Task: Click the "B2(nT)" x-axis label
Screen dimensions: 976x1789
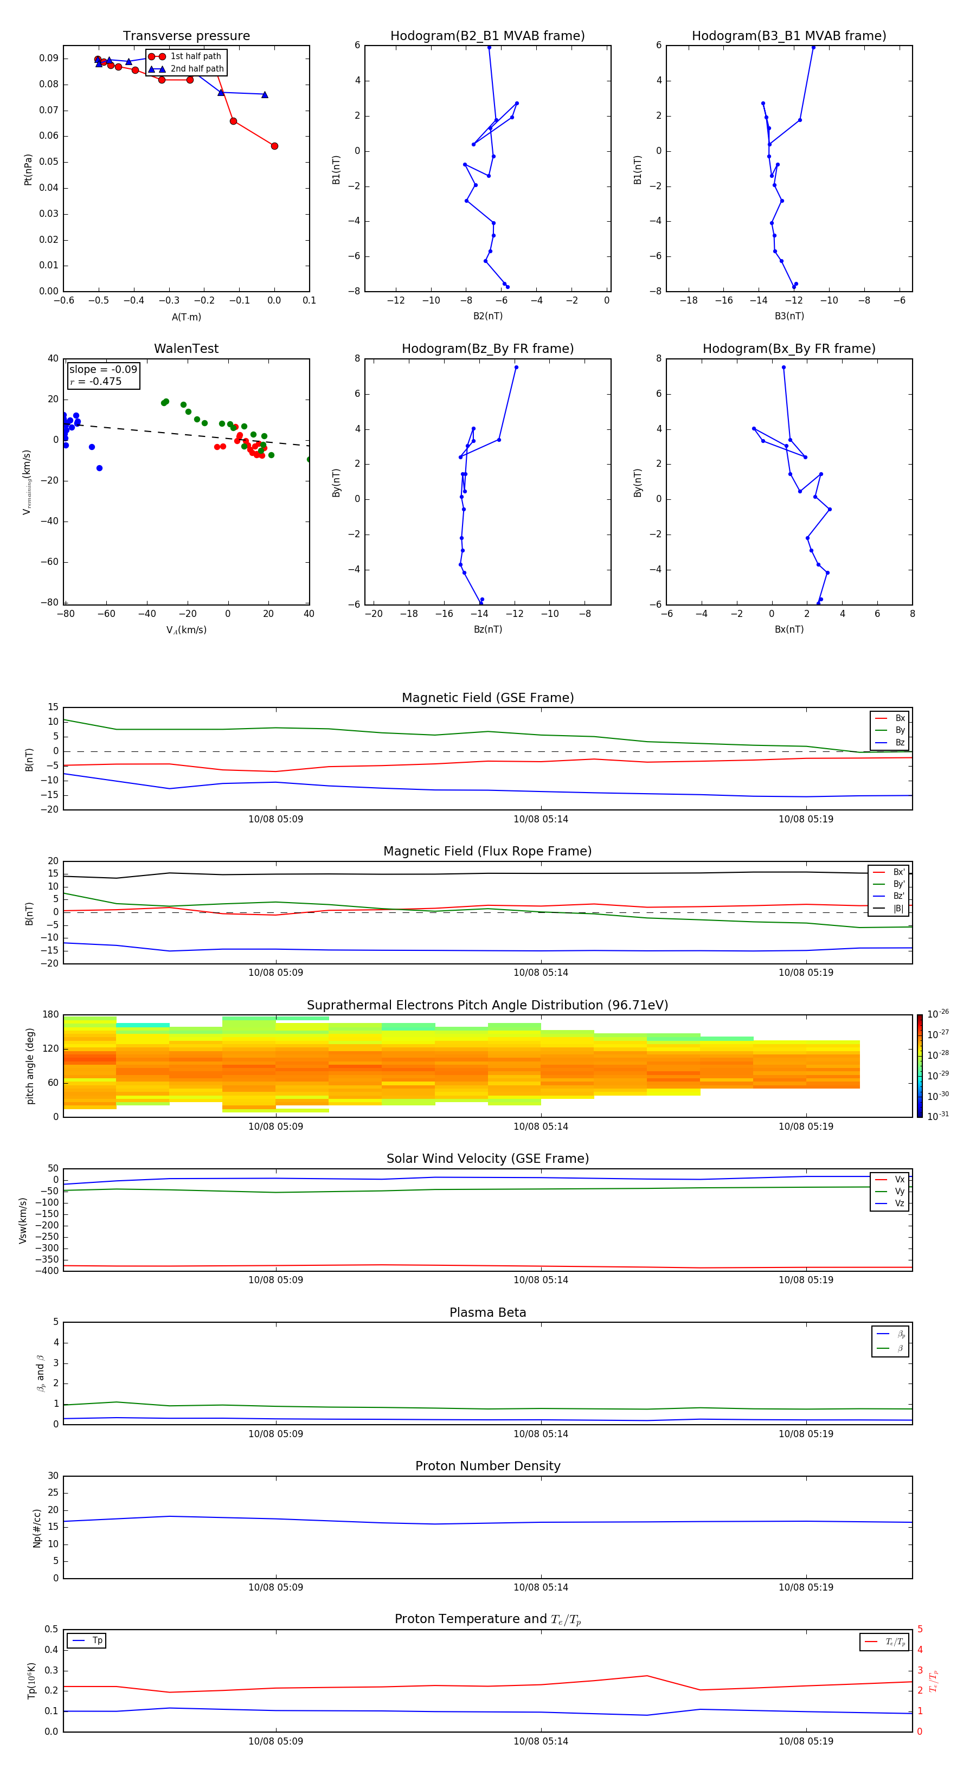Action: (487, 316)
